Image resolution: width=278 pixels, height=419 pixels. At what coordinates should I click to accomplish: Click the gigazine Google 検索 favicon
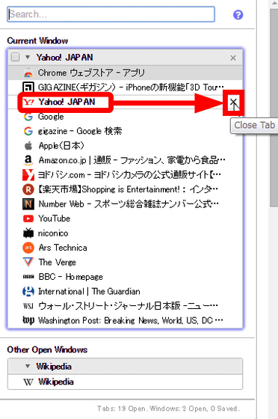28,131
